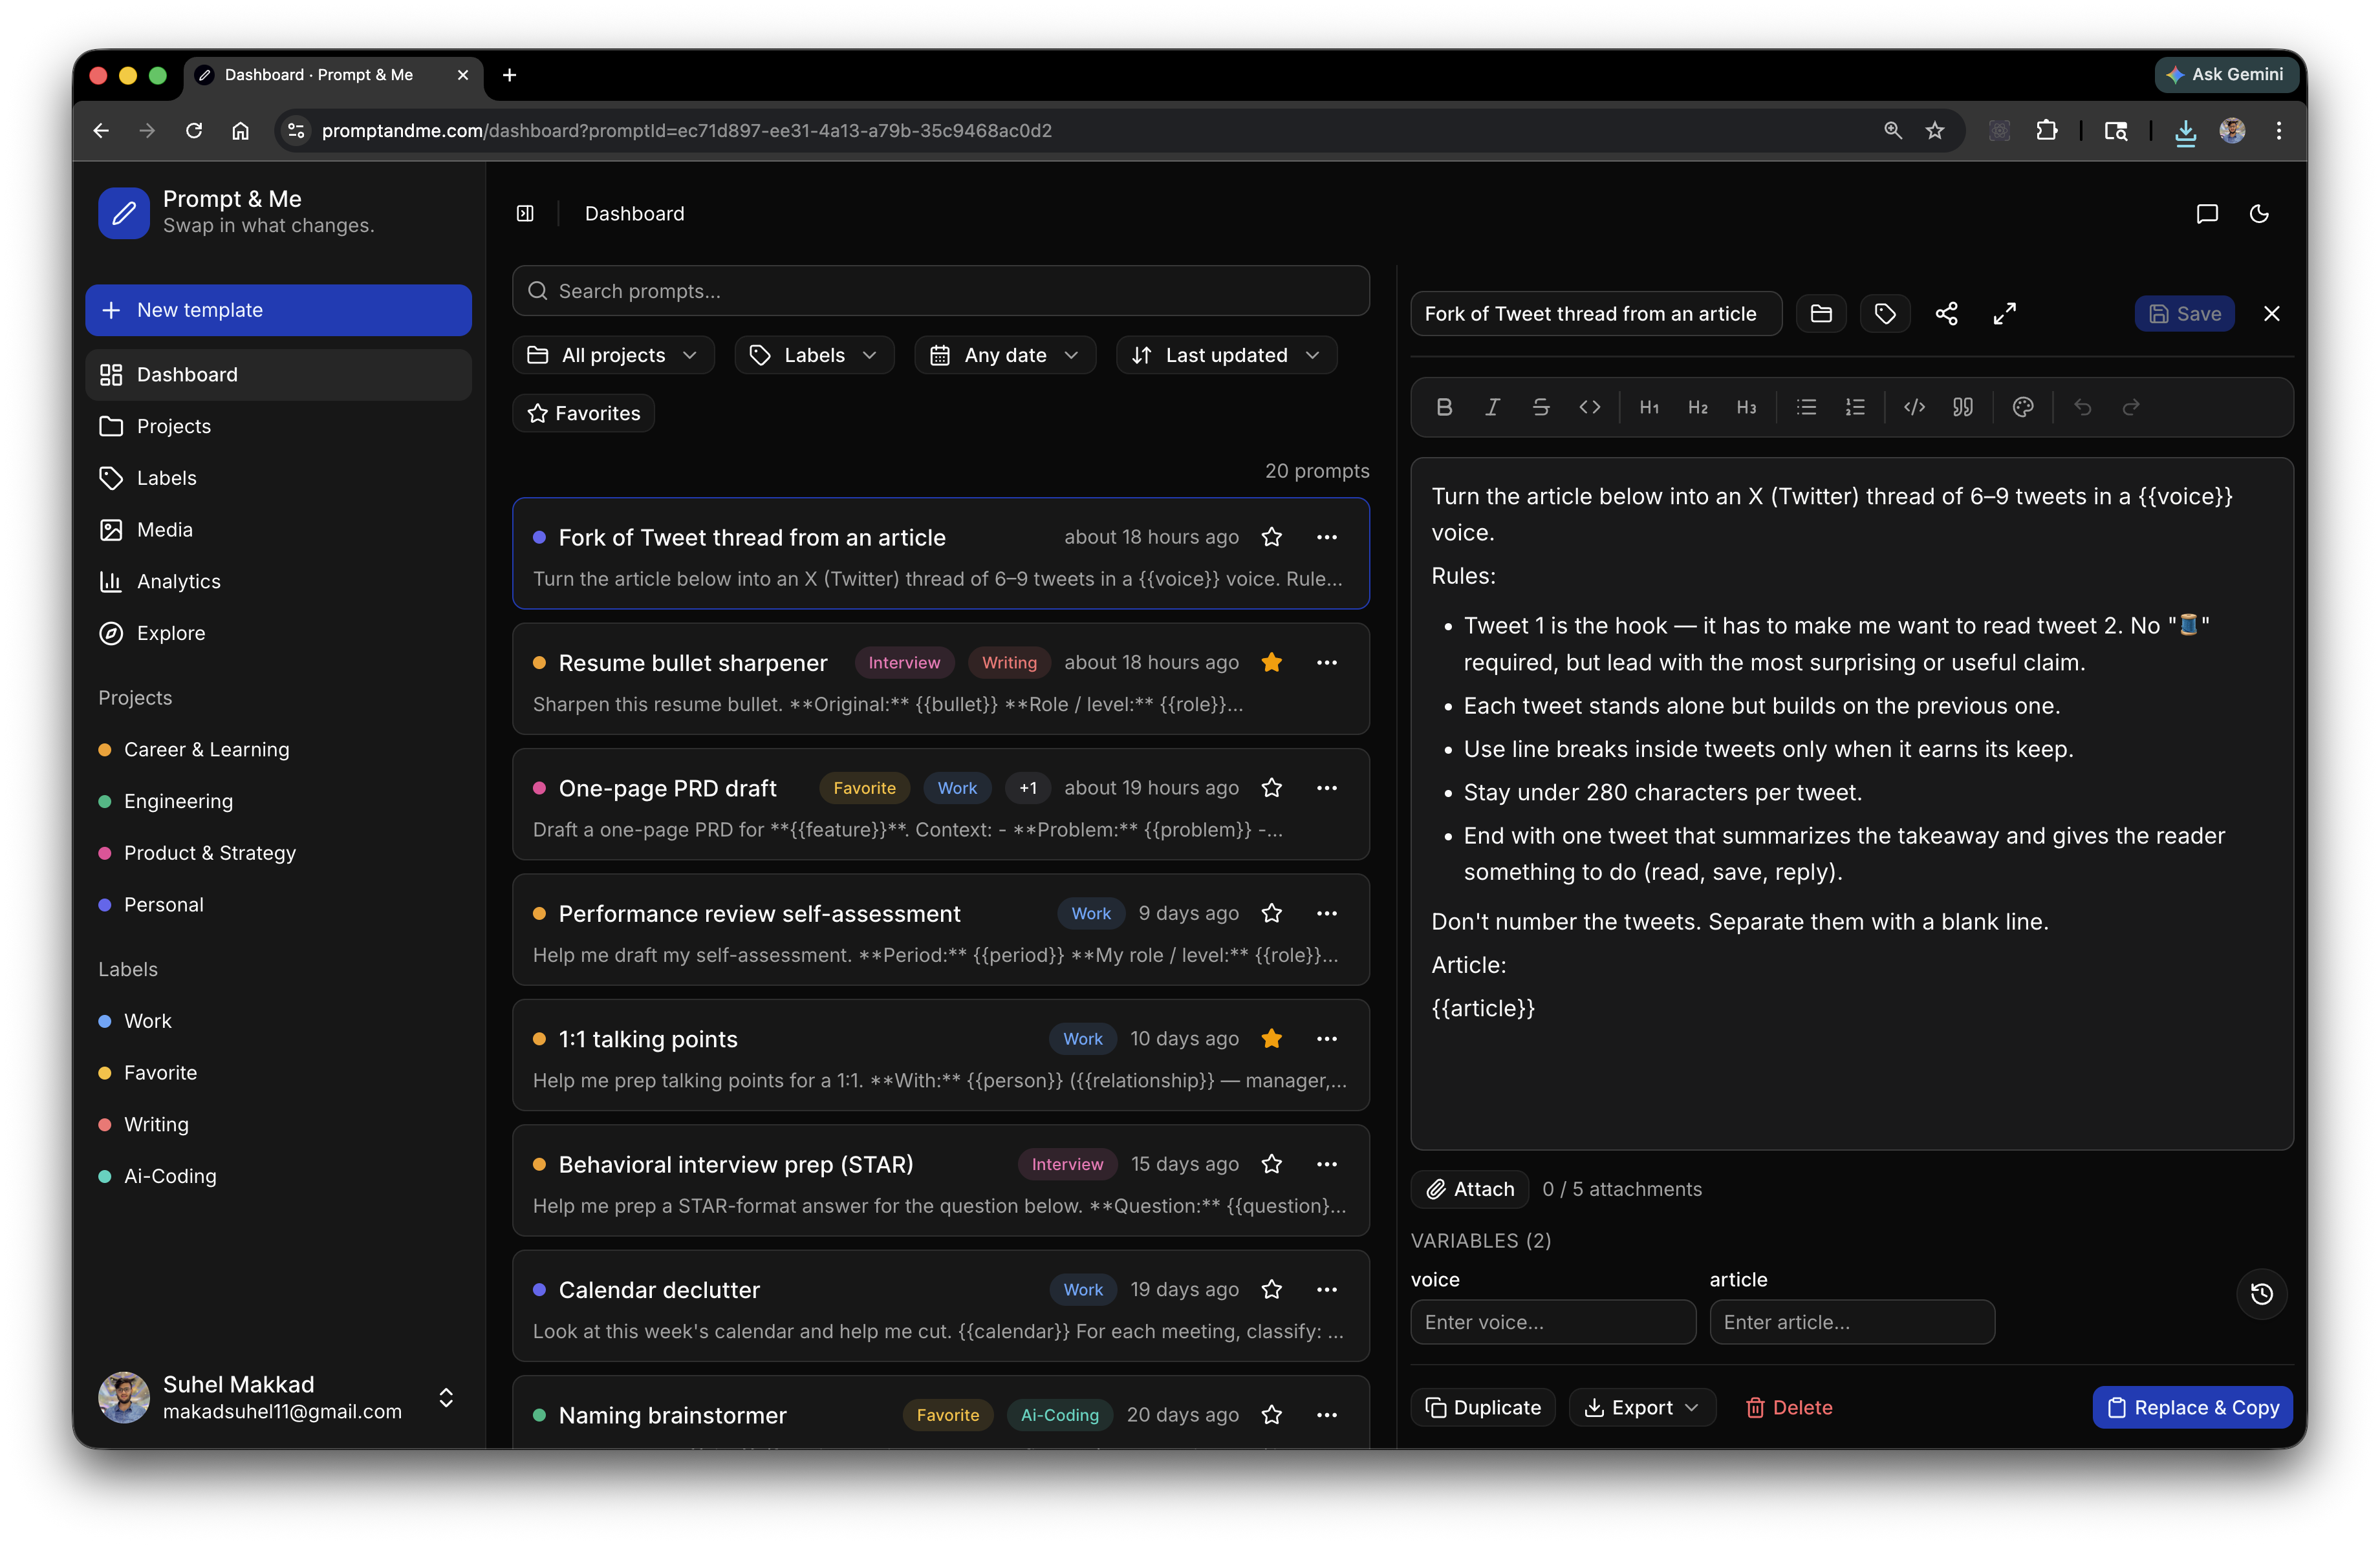The image size is (2380, 1545).
Task: Assign a label using the tag icon
Action: click(1885, 314)
